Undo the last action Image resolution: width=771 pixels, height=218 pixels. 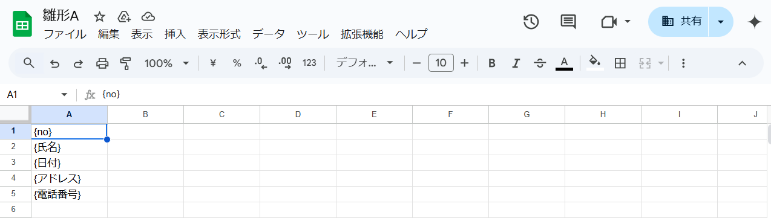55,63
